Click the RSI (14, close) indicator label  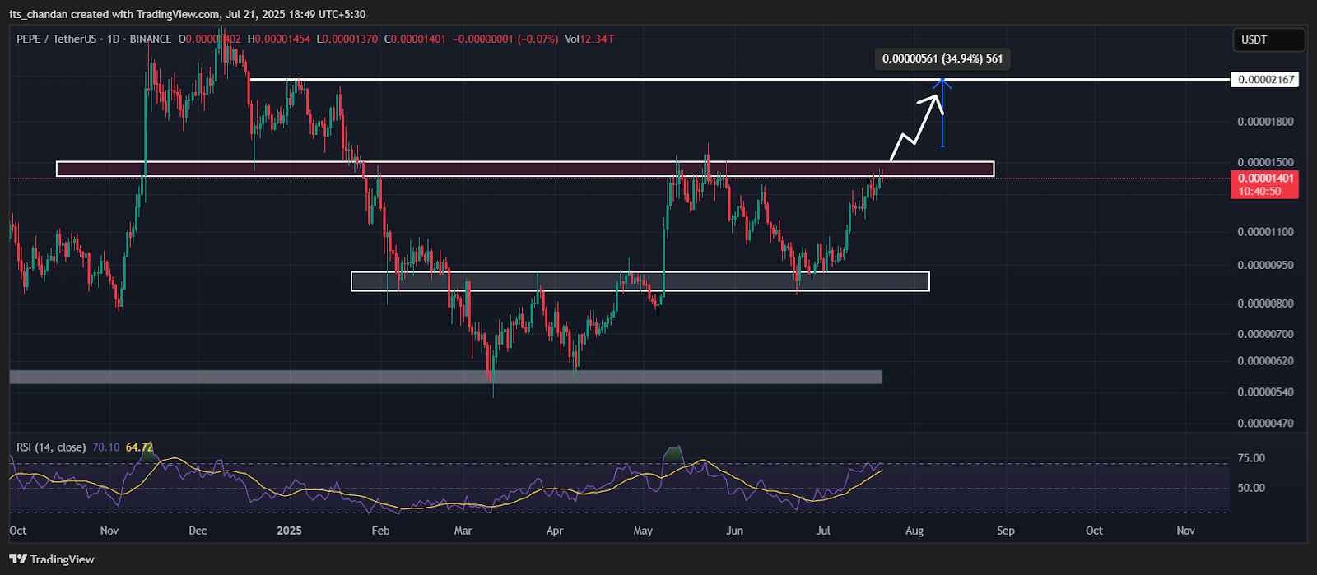coord(51,447)
